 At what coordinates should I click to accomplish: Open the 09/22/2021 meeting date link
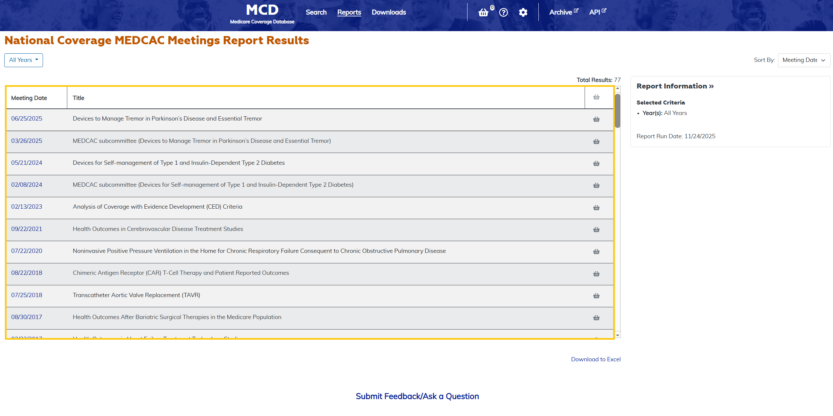pos(27,229)
